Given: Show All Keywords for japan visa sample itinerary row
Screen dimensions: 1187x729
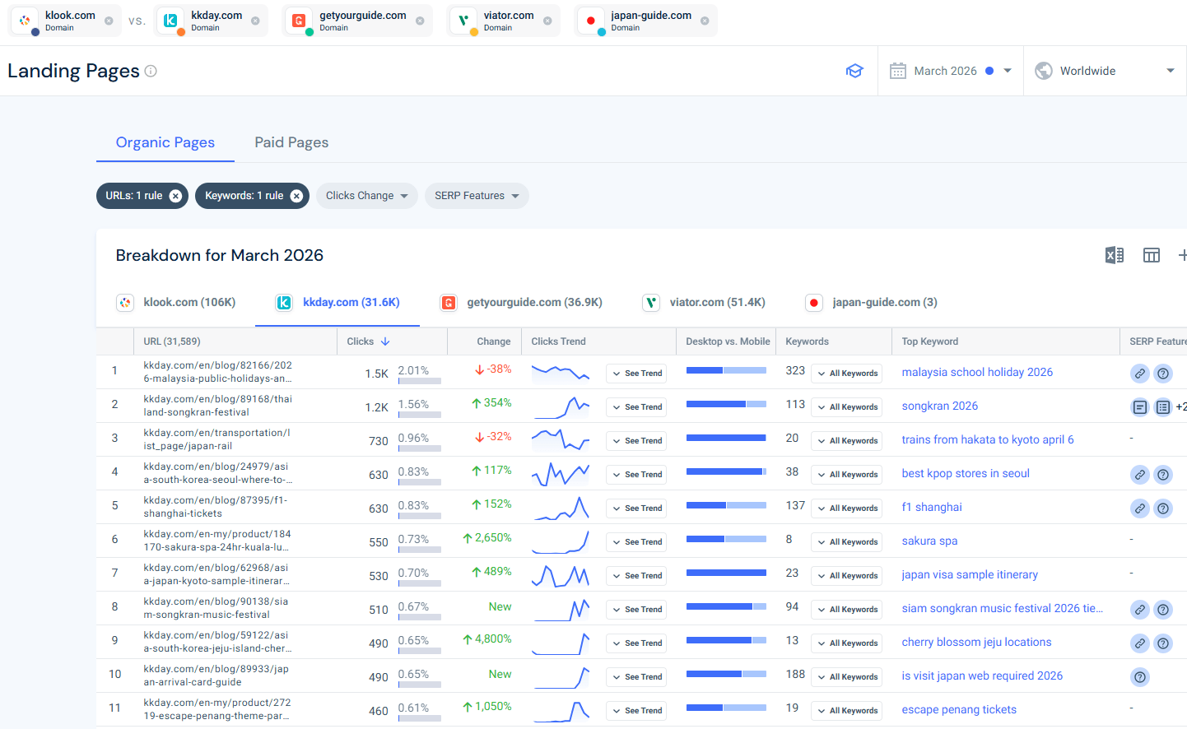Looking at the screenshot, I should 847,576.
